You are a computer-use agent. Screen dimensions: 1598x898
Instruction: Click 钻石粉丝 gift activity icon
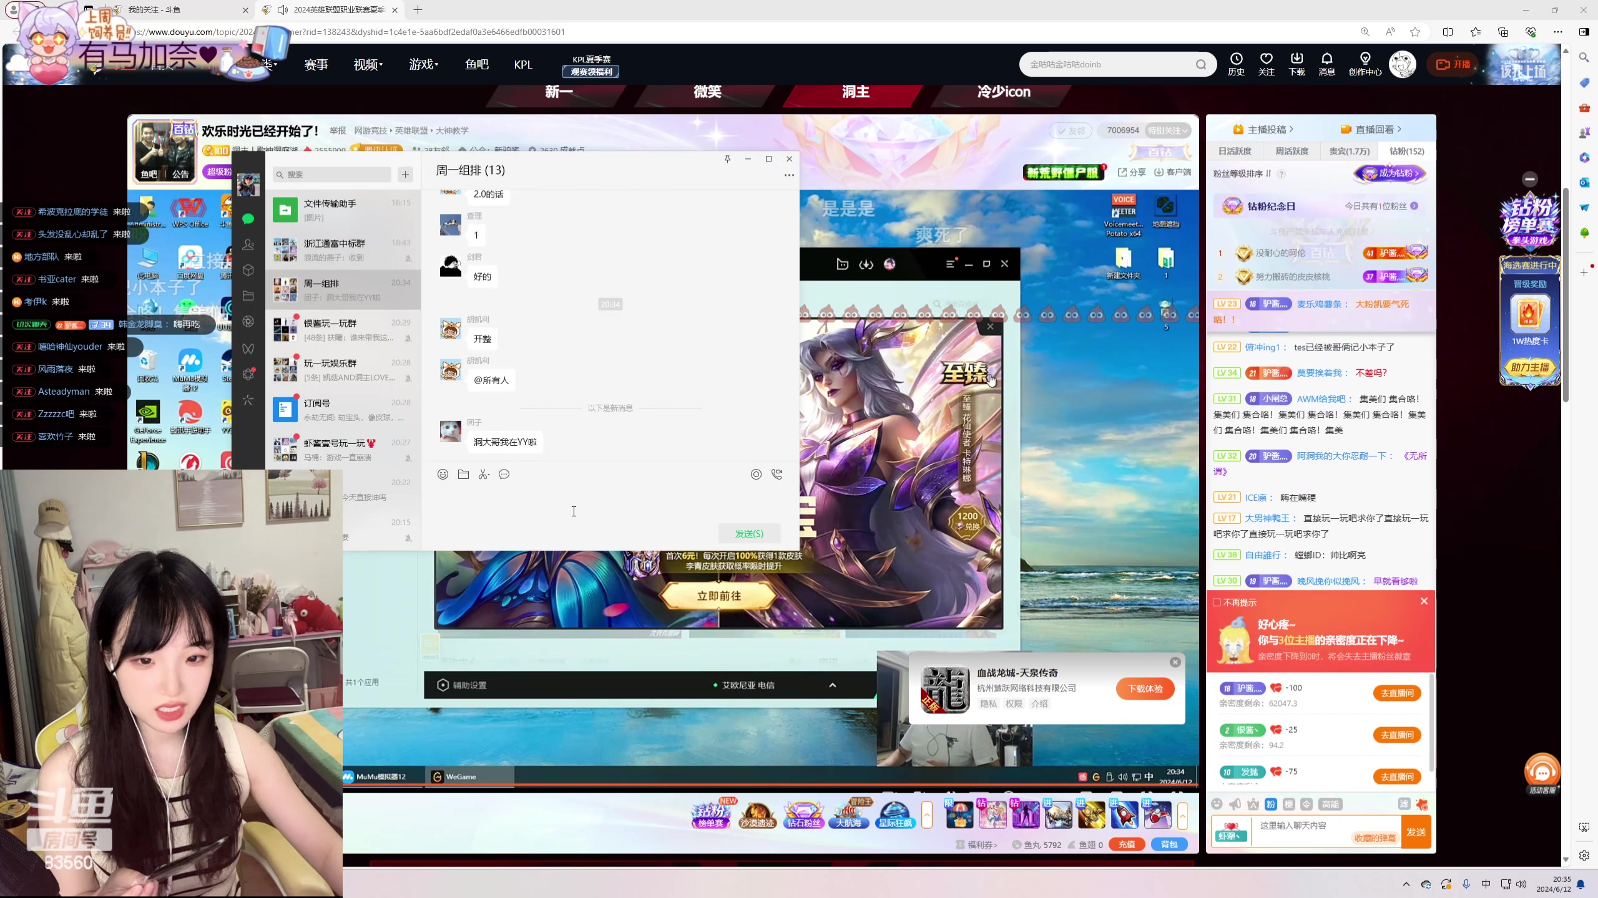[x=803, y=815]
